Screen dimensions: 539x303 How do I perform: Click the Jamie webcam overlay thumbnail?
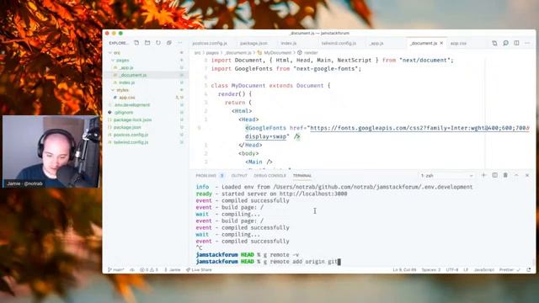coord(51,151)
